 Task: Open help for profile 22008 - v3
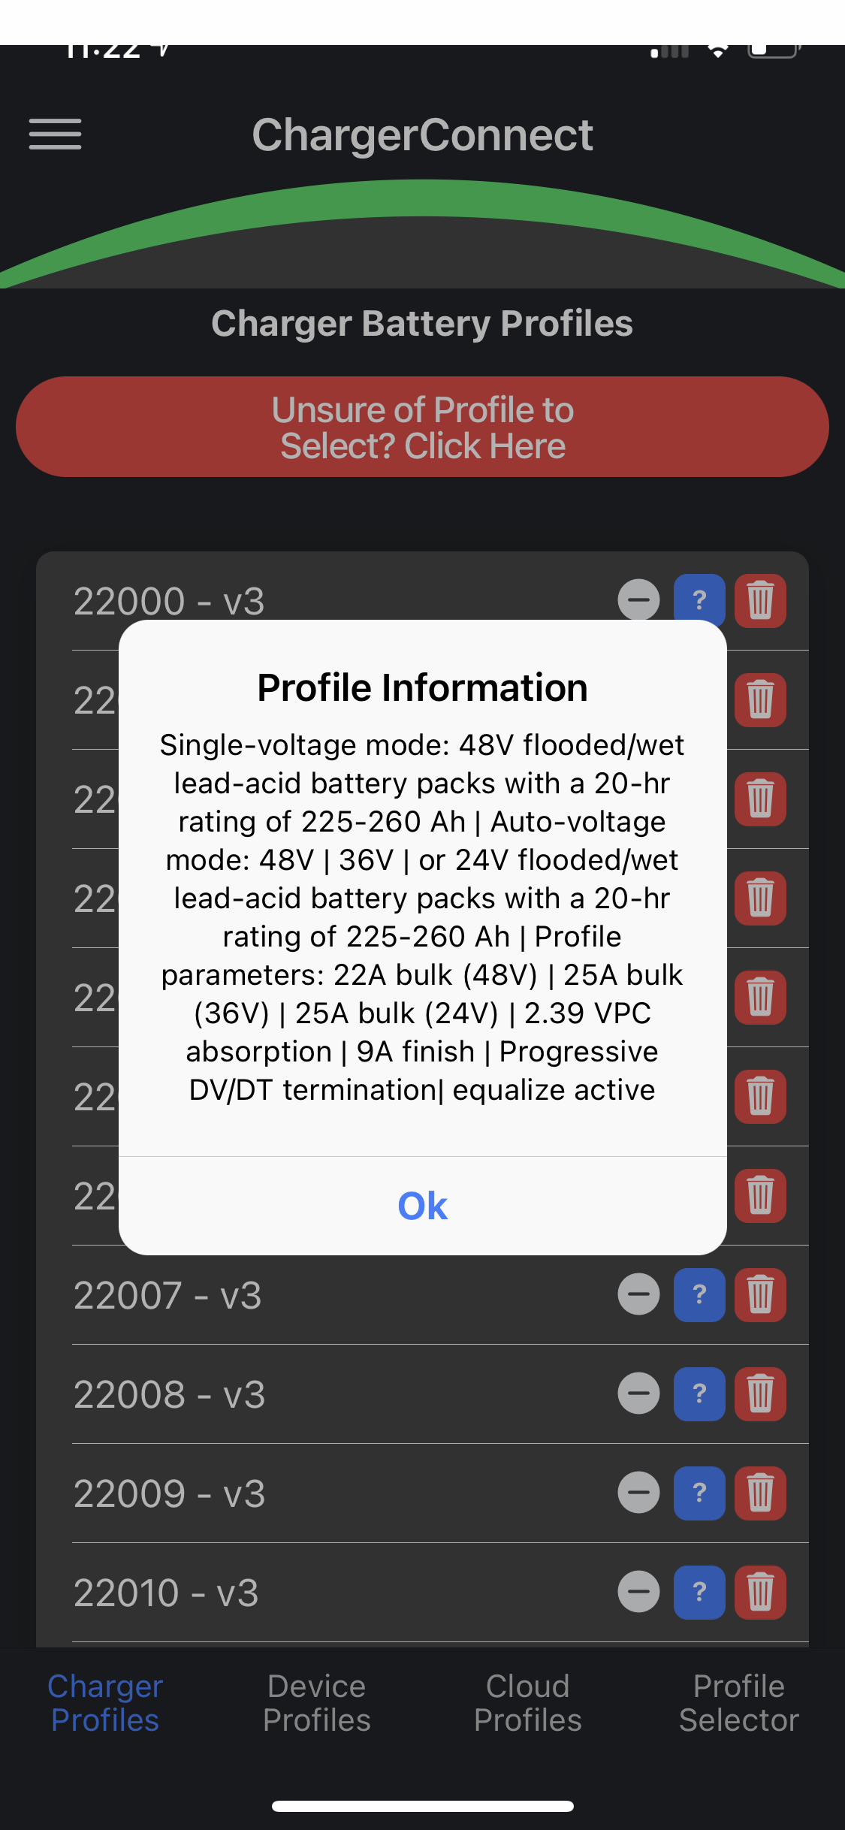(699, 1394)
